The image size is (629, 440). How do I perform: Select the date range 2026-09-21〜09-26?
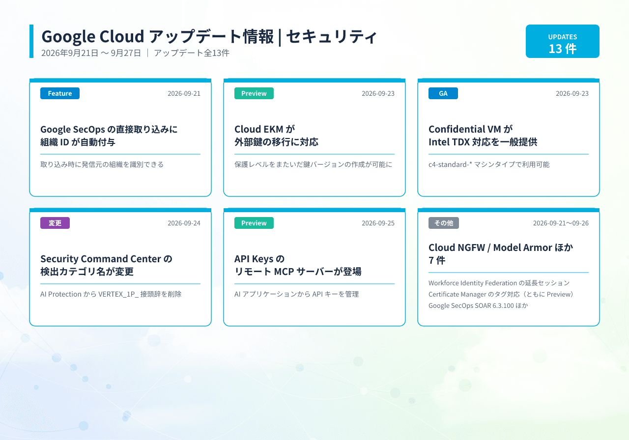tap(561, 223)
